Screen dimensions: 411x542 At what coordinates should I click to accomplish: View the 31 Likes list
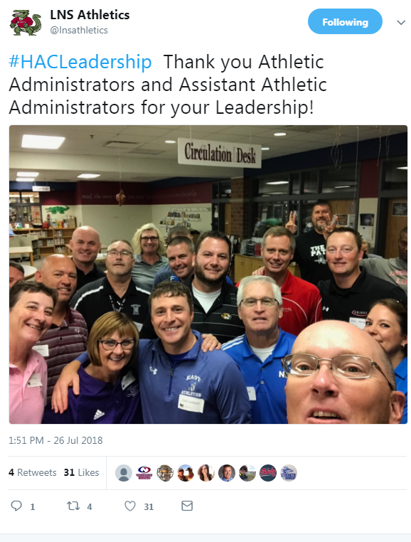tap(81, 472)
